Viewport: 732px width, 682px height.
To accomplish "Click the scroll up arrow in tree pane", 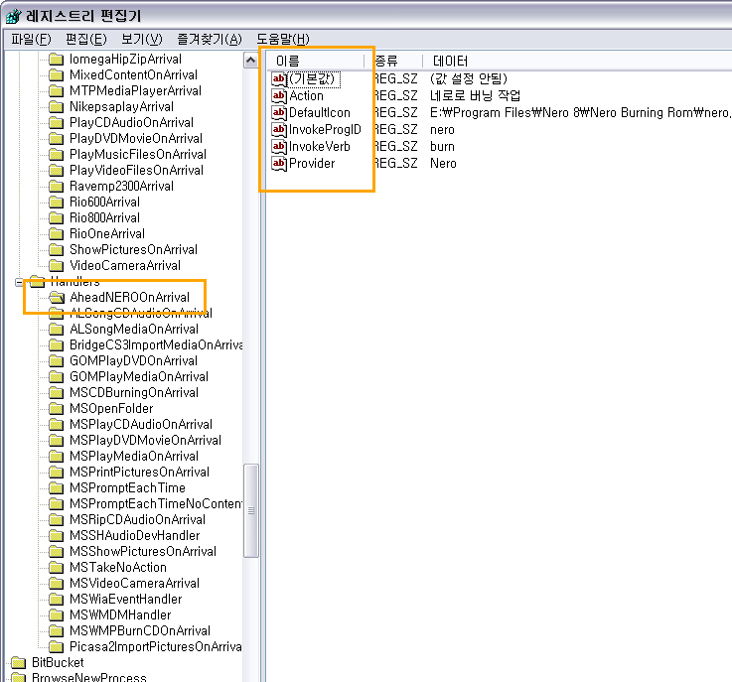I will click(250, 61).
